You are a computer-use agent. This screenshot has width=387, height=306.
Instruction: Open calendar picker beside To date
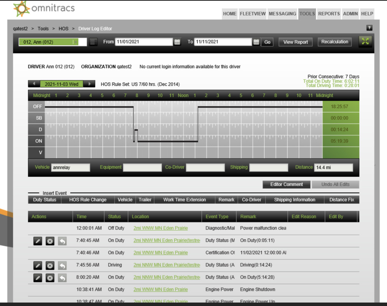click(256, 42)
